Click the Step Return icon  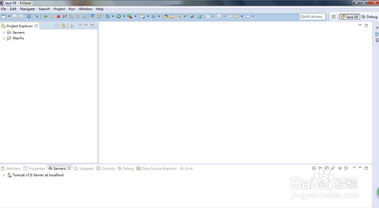[85, 16]
